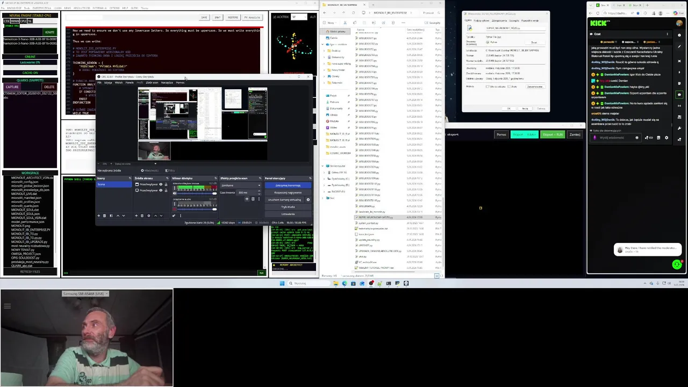Switch to Zabezpieczenia tab in properties dialog
Viewport: 688px width, 387px height.
click(x=499, y=20)
